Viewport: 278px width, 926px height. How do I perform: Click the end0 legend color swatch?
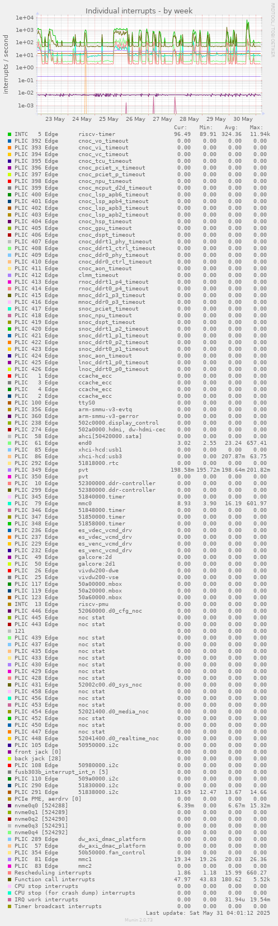click(x=10, y=443)
